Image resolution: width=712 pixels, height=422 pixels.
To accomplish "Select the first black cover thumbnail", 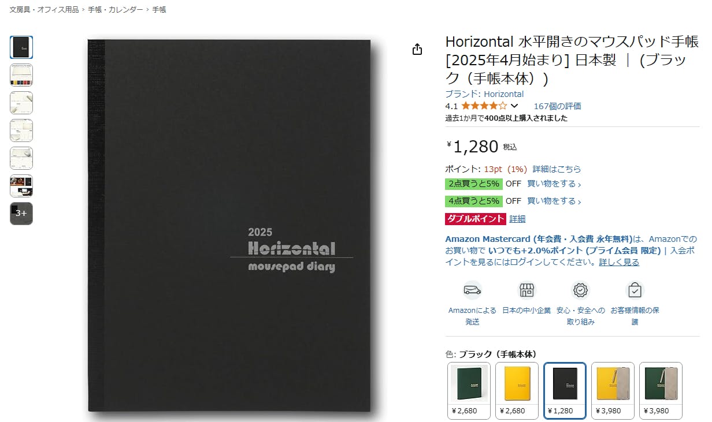I will [21, 47].
